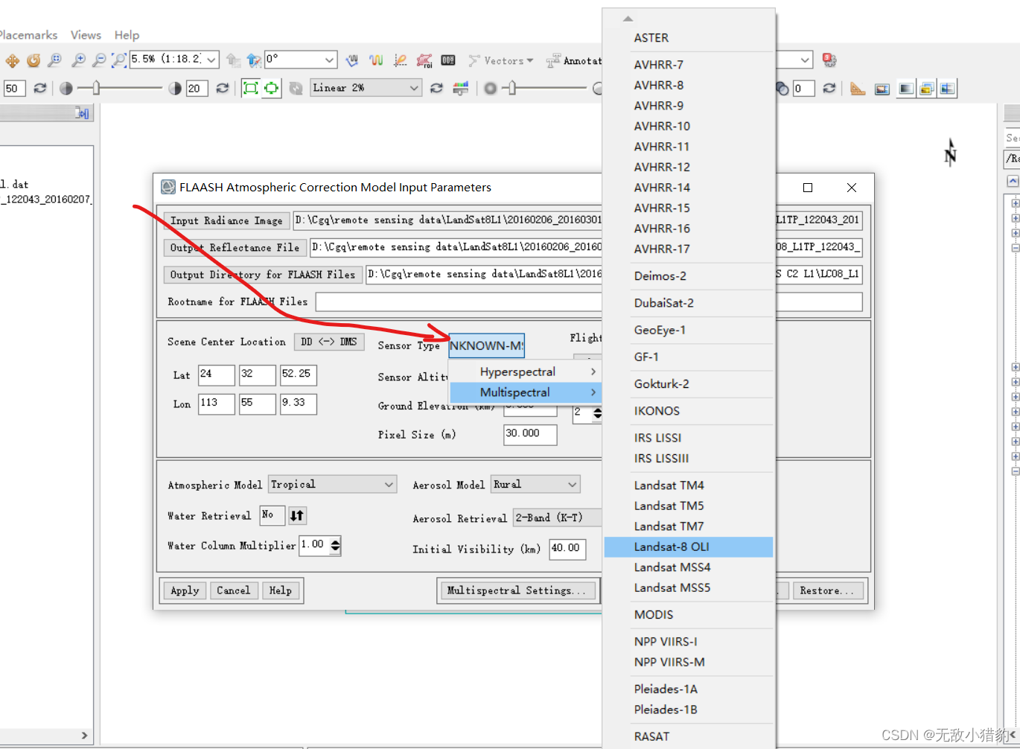This screenshot has width=1020, height=749.
Task: Click the Portal view icon
Action: (882, 89)
